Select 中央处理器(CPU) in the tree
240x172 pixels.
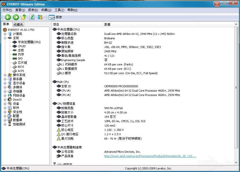click(x=29, y=42)
